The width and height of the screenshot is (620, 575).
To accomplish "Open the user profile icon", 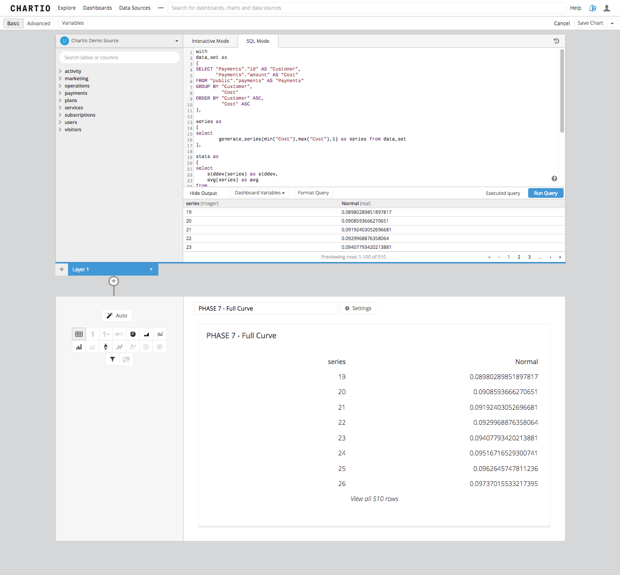I will tap(607, 8).
